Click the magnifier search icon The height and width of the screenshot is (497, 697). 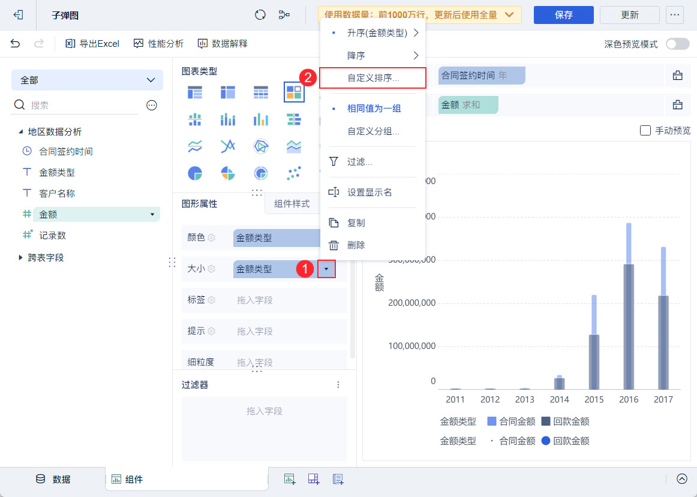(x=19, y=105)
